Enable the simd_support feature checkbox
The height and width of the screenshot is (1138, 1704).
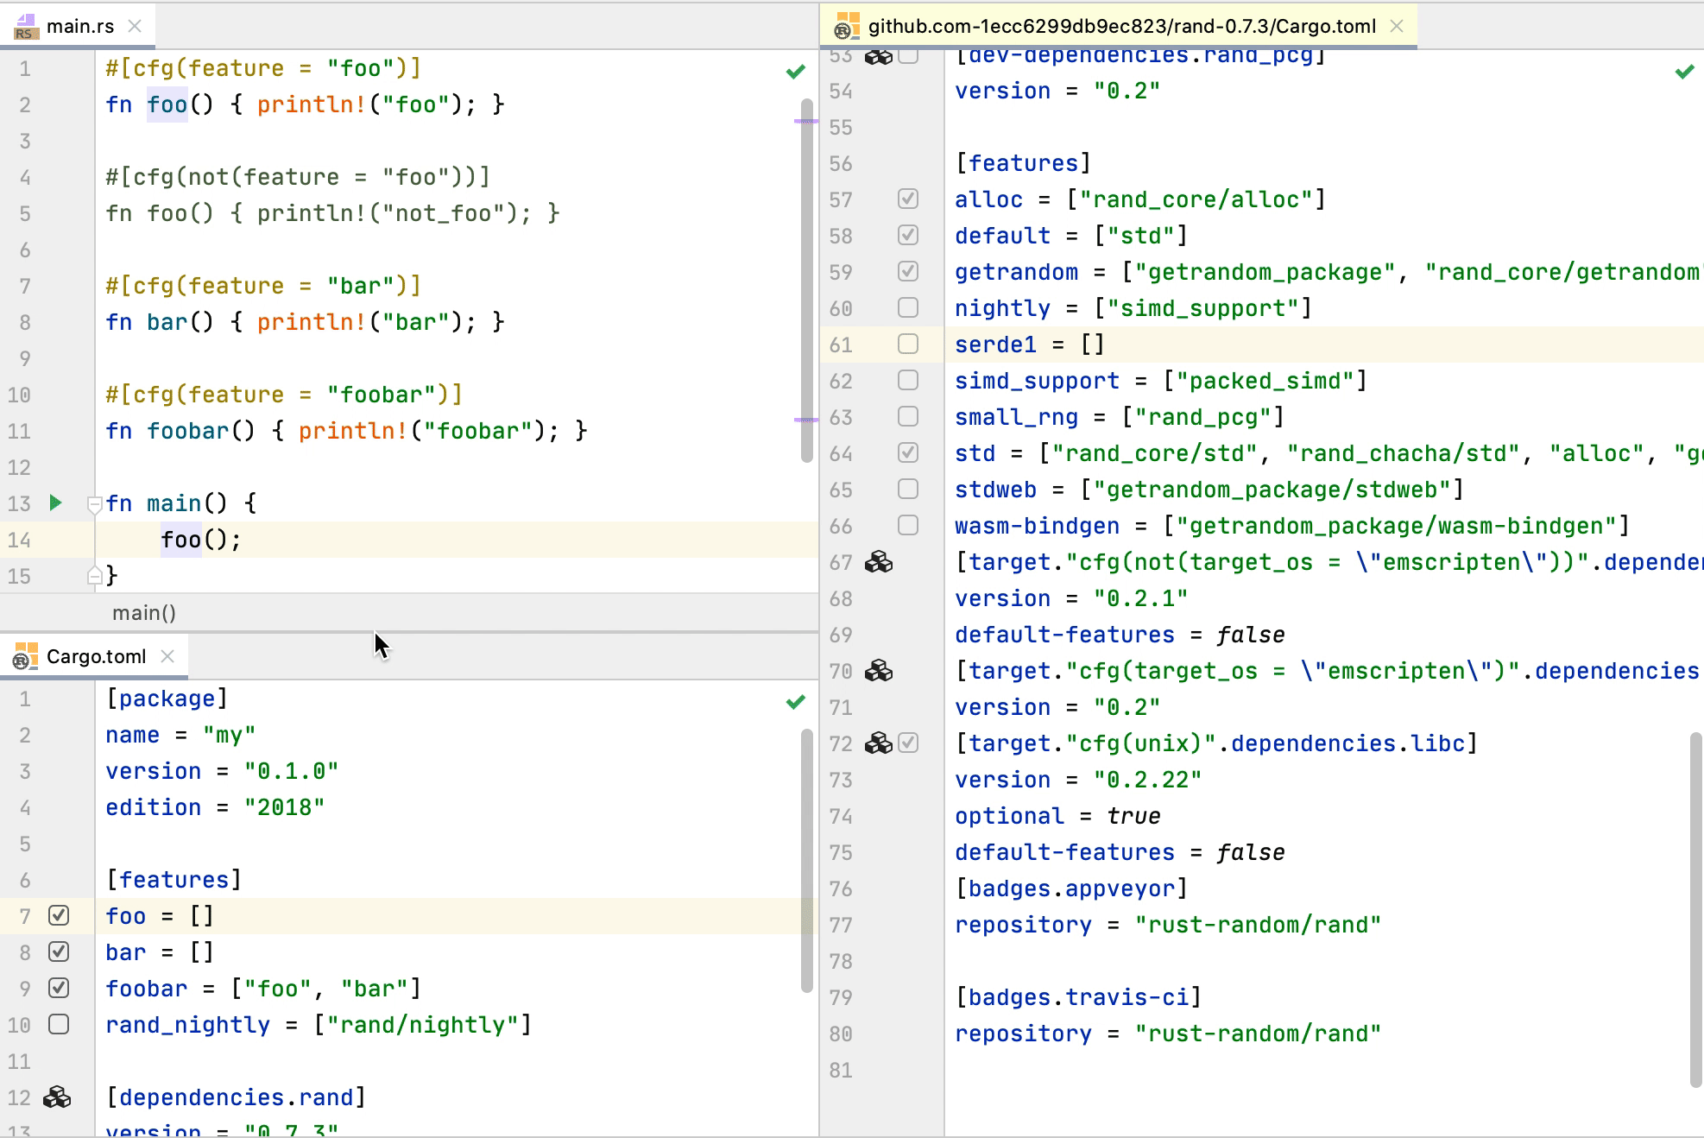click(x=908, y=380)
